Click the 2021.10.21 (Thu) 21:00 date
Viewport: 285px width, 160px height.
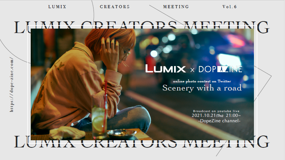pos(216,115)
